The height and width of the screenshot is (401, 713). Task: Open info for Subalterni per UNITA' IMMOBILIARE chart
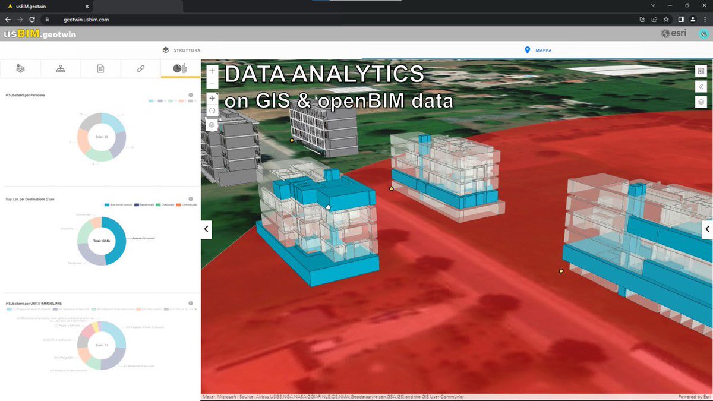point(190,303)
